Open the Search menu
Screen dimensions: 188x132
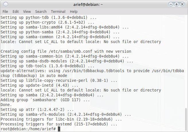click(x=41, y=12)
